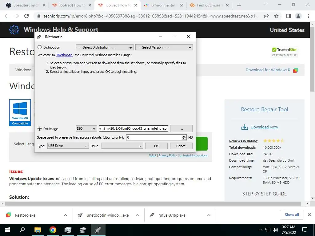Decrease the preserve space value with down arrow
This screenshot has width=315, height=236.
point(184,139)
